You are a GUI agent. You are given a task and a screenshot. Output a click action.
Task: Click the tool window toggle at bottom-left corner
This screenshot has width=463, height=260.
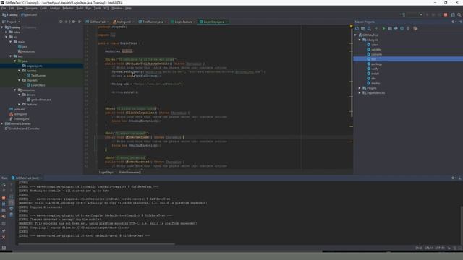pos(4,248)
